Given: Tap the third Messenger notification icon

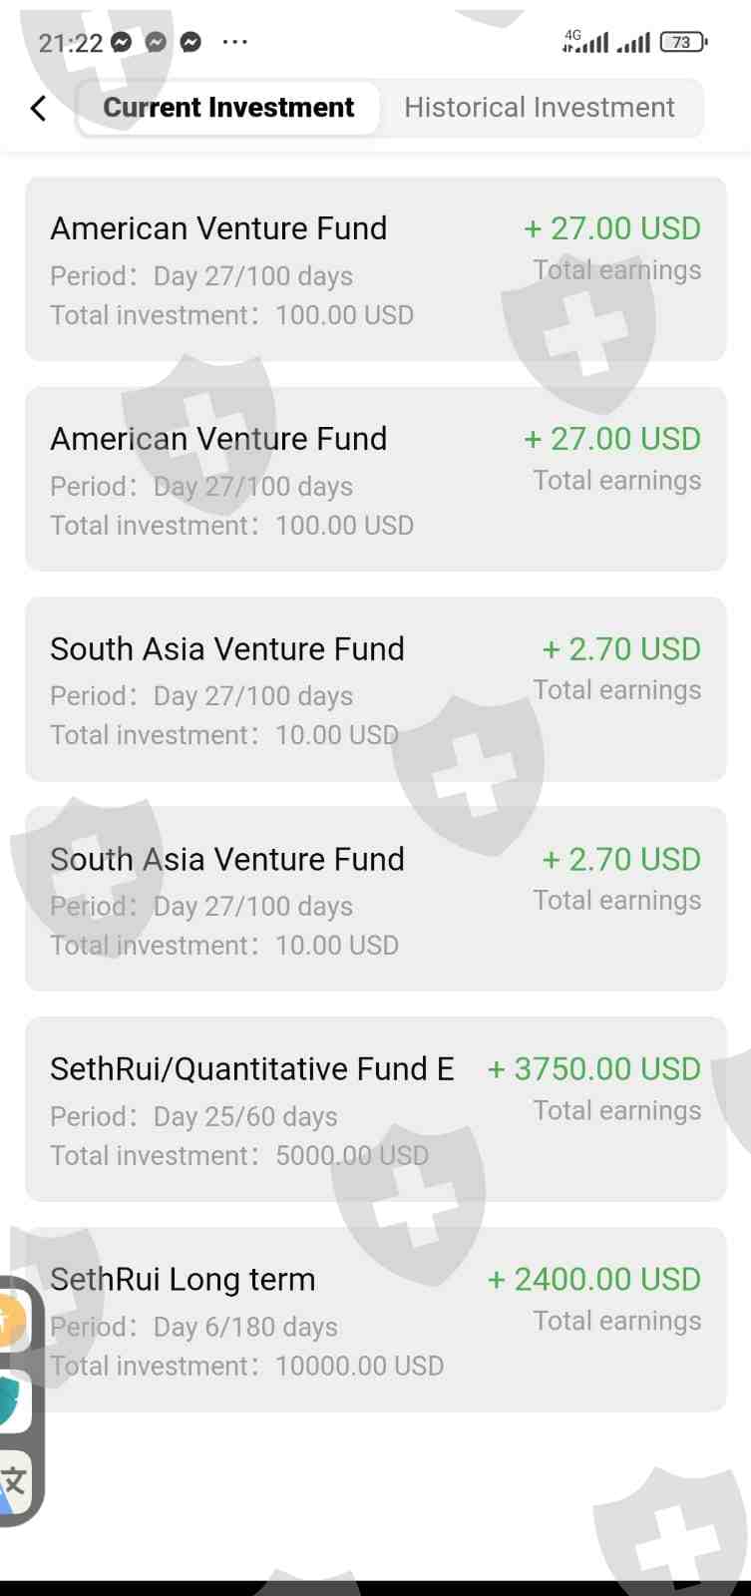Looking at the screenshot, I should pyautogui.click(x=190, y=42).
